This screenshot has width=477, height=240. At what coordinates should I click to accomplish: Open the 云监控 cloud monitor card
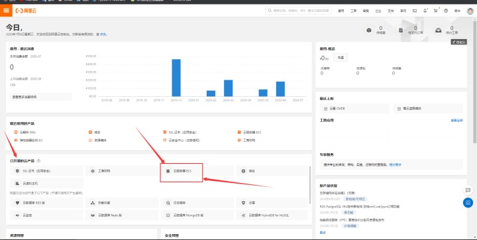click(46, 215)
